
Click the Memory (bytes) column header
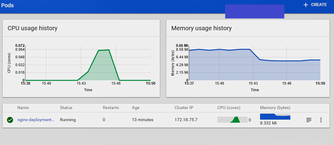click(x=275, y=108)
